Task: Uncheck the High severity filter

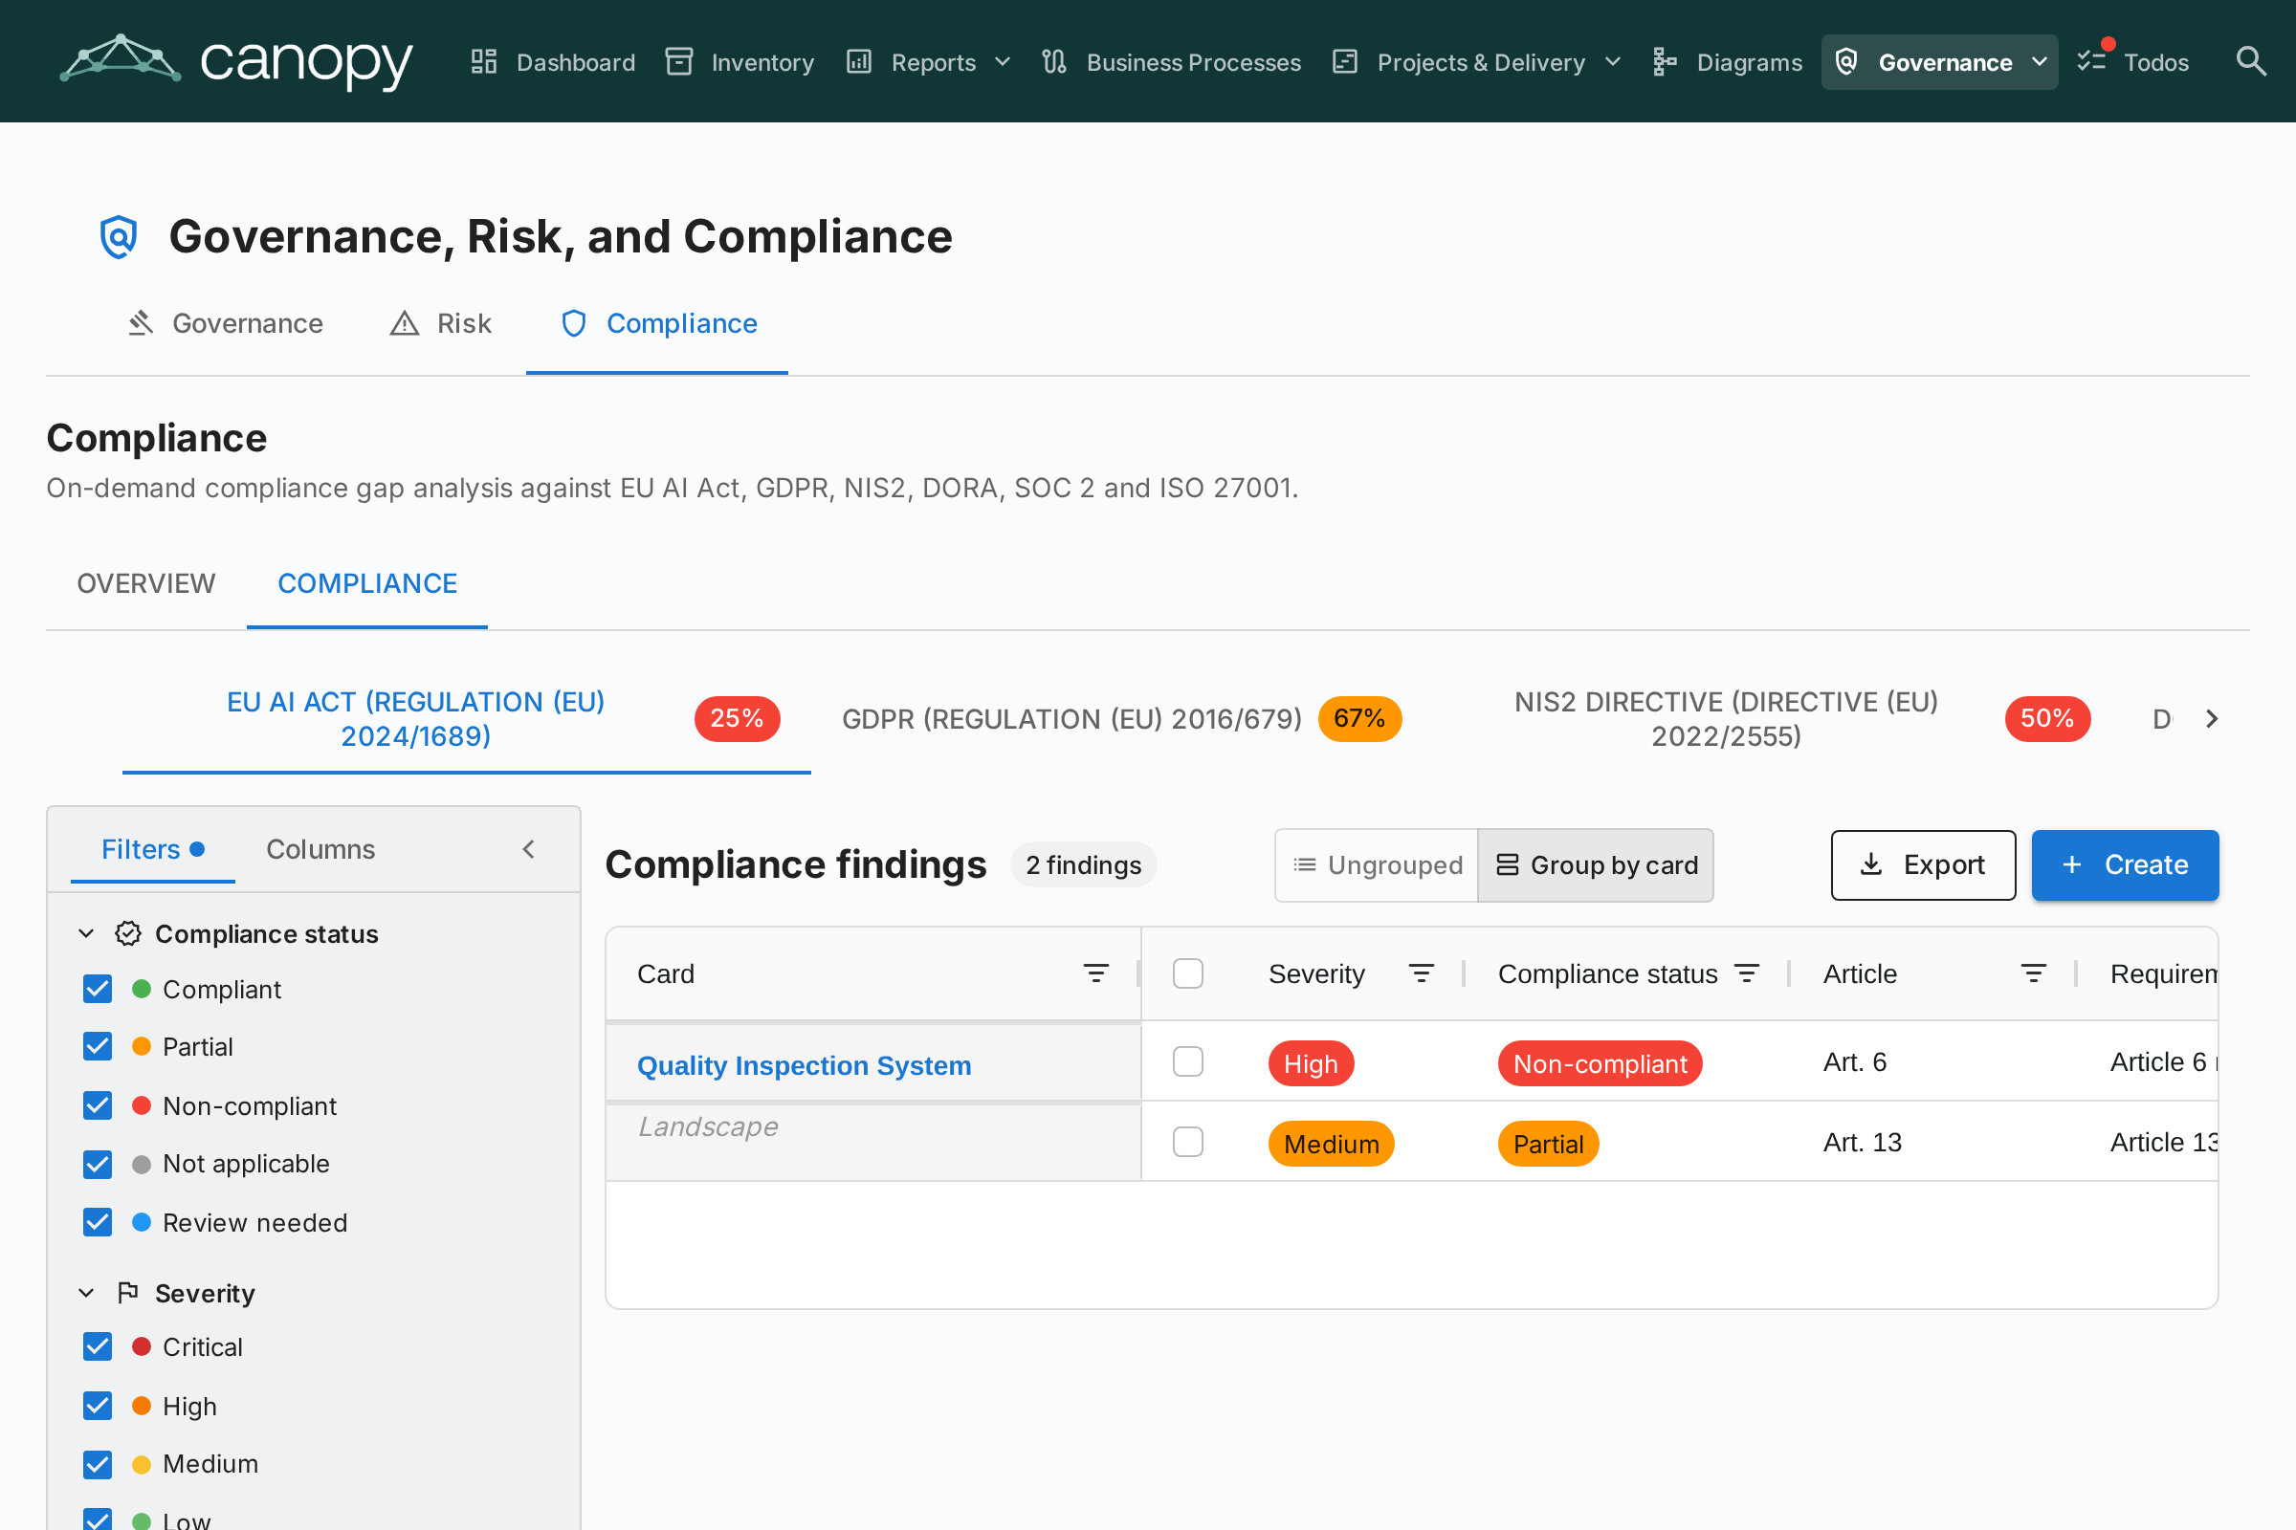Action: [98, 1405]
